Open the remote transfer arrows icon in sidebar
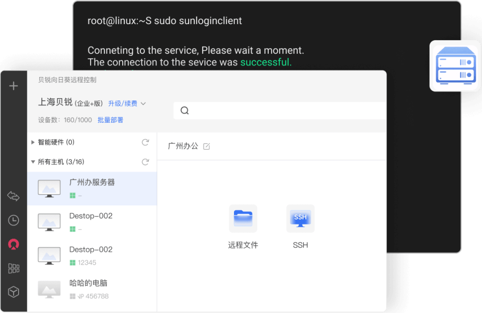 (x=14, y=196)
